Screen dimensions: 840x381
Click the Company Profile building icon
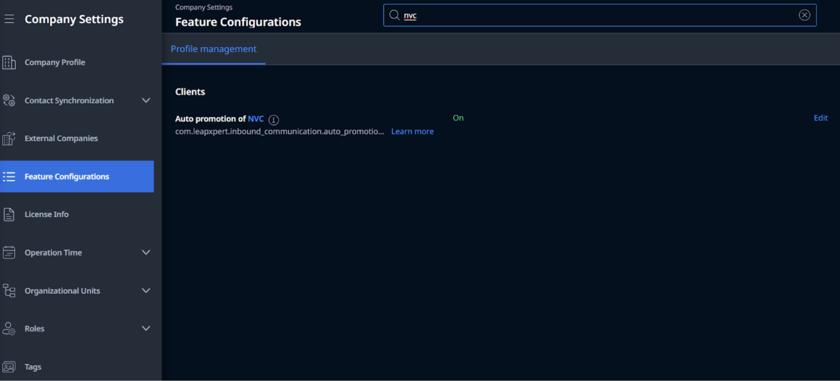coord(9,62)
